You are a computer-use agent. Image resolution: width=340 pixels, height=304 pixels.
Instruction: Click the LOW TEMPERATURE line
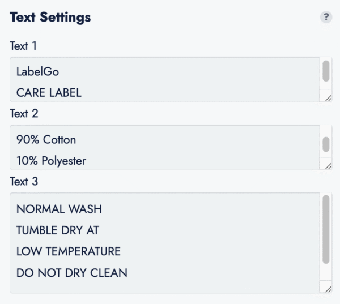click(x=69, y=251)
